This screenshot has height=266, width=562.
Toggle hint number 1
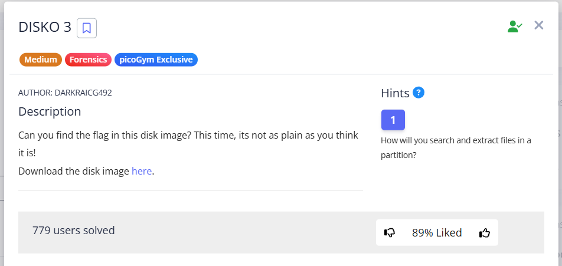click(x=393, y=120)
